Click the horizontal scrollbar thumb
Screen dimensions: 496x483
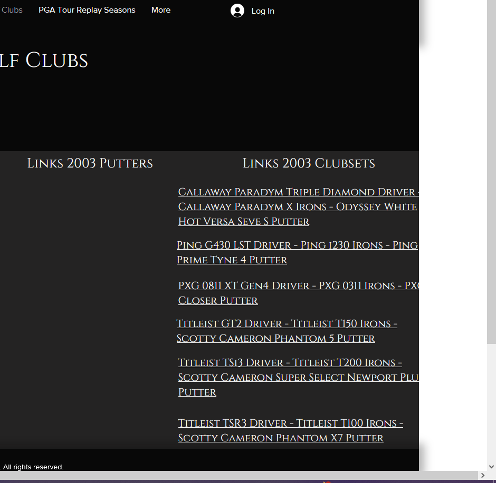tap(237, 475)
